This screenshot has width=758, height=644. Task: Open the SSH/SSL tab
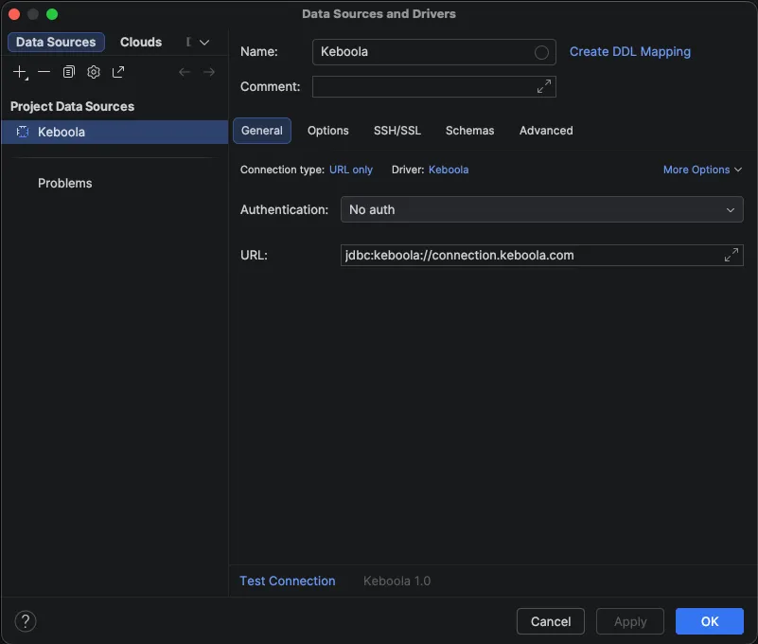click(397, 131)
